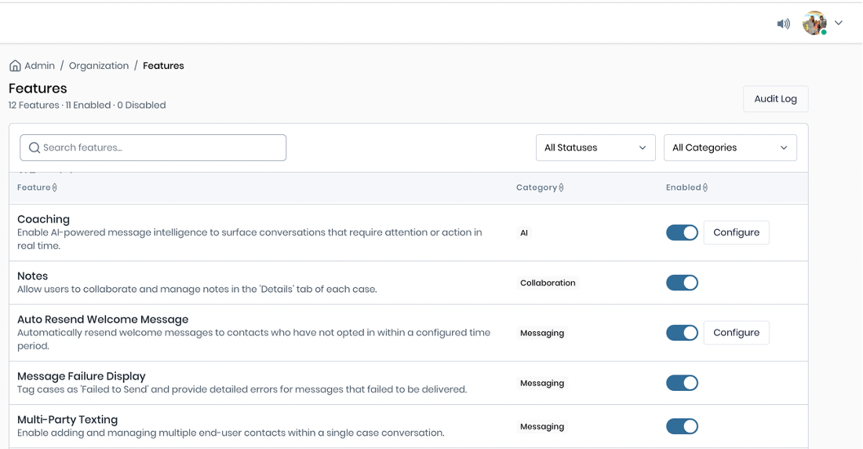Navigate to Admin breadcrumb link
The height and width of the screenshot is (449, 863).
[39, 66]
